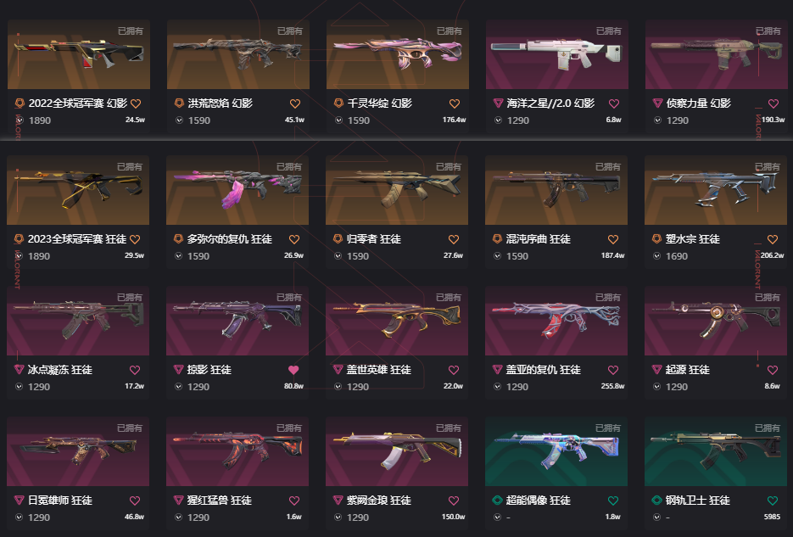Click heart icon for 日冕雄师 狂徒
Screen dimensions: 793x537
(x=135, y=501)
